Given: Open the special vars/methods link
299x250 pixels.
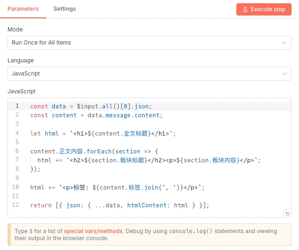Looking at the screenshot, I should tap(94, 231).
